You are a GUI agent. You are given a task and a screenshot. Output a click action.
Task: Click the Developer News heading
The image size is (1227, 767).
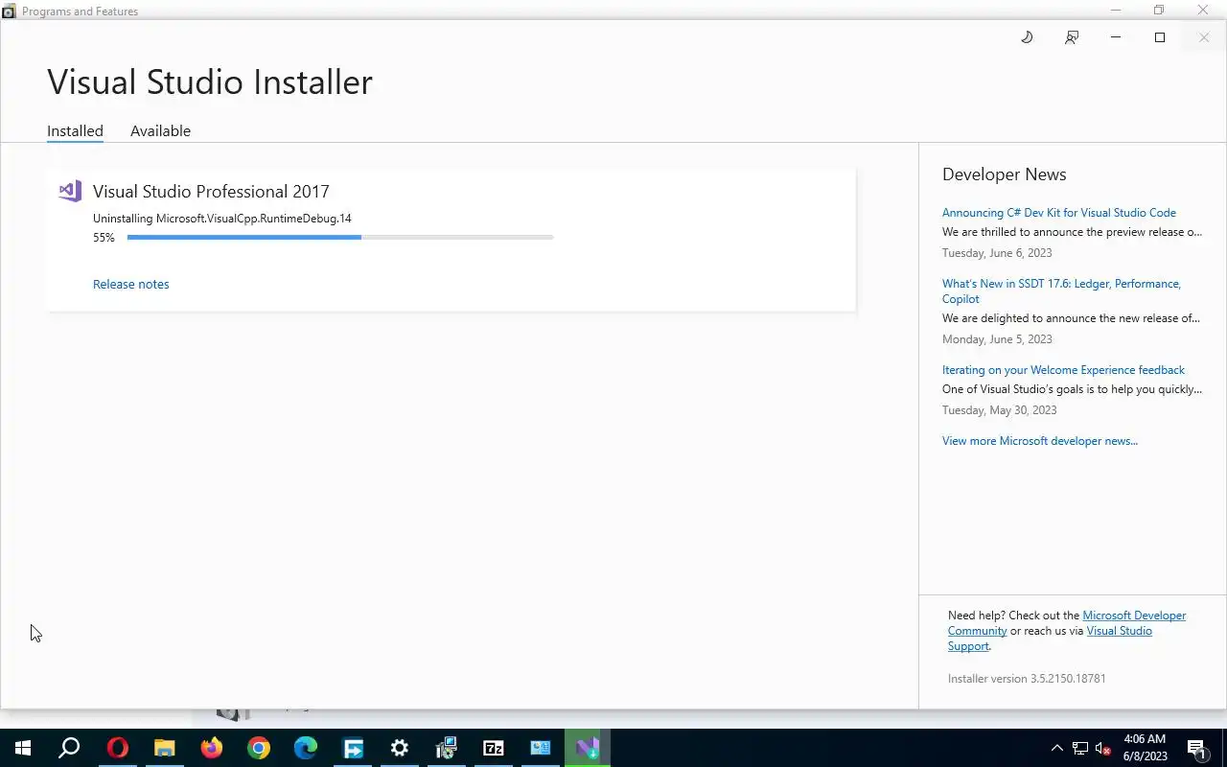(1005, 174)
